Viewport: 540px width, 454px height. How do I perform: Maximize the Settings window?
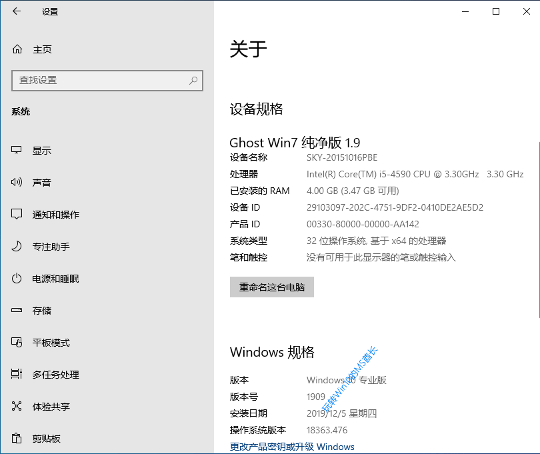496,11
